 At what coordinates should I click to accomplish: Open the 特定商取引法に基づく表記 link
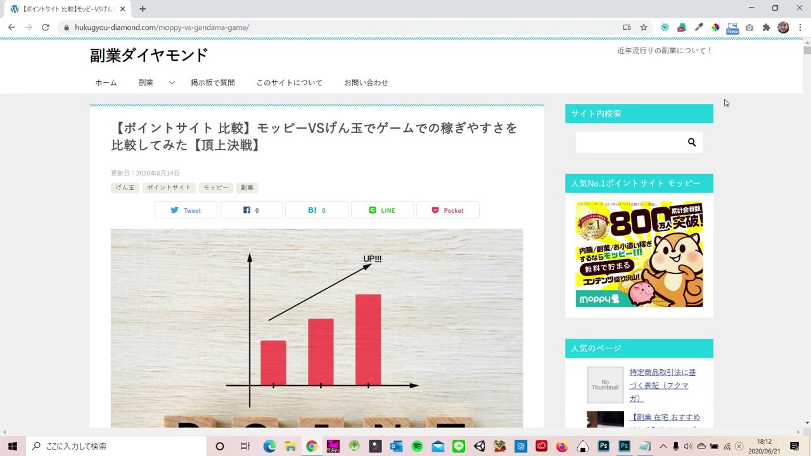pos(663,385)
